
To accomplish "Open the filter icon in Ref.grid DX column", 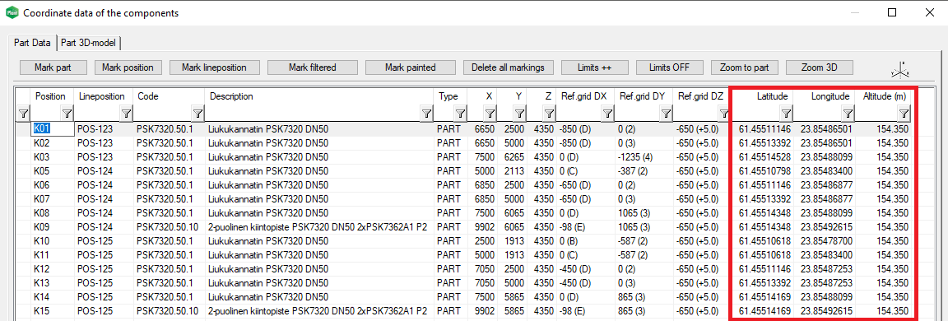I will coord(607,113).
